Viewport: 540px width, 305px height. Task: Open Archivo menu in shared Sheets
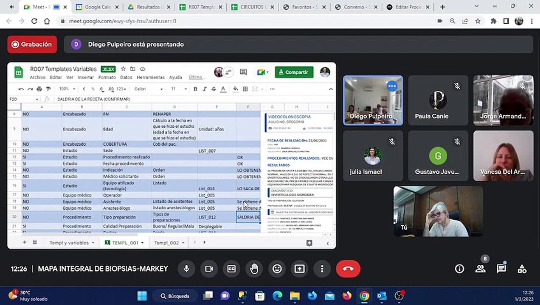37,78
